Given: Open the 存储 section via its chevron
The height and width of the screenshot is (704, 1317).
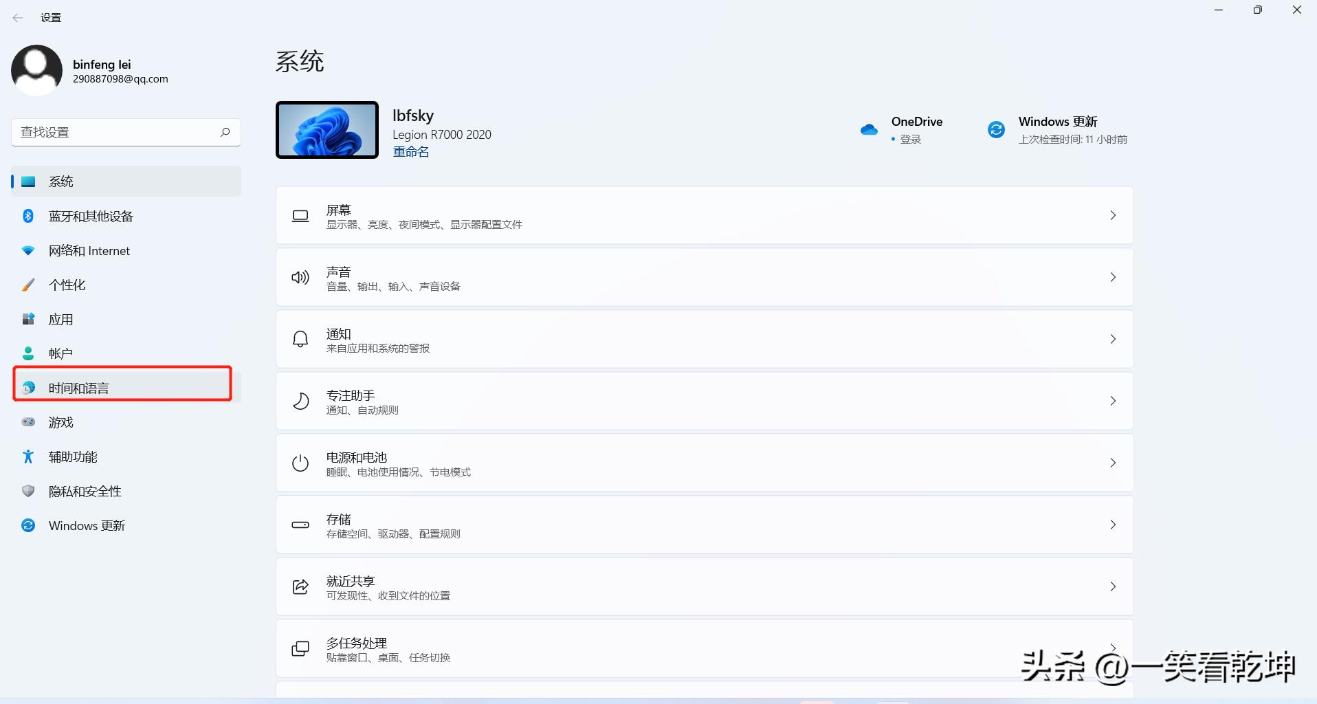Looking at the screenshot, I should [x=1114, y=525].
